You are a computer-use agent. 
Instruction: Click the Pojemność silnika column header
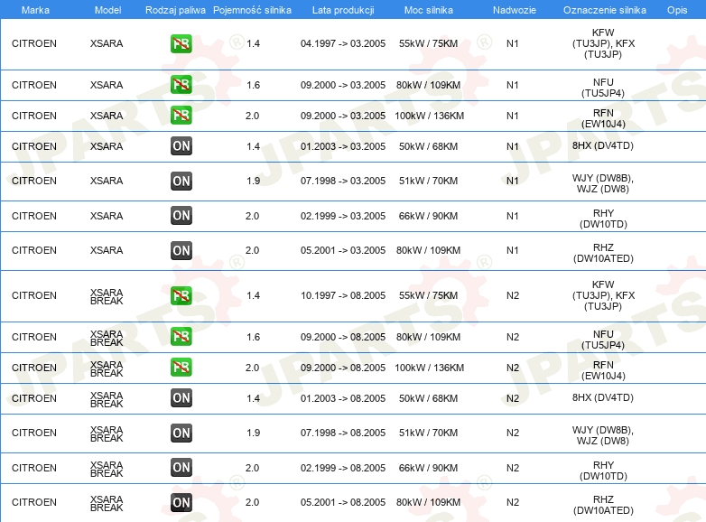pos(252,10)
